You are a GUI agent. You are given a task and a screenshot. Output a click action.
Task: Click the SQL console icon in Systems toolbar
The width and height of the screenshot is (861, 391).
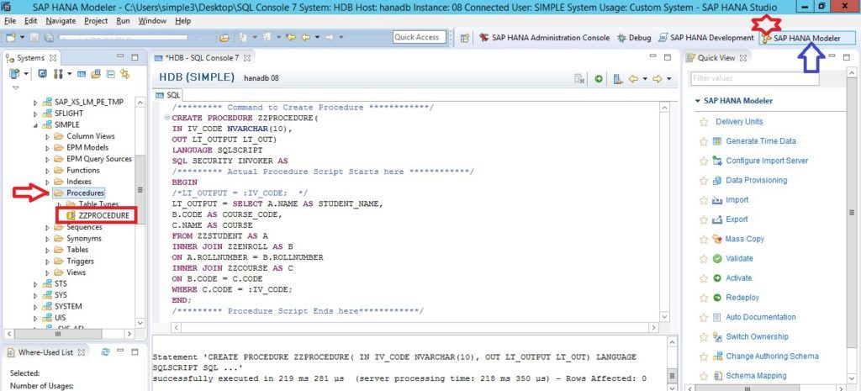point(82,74)
